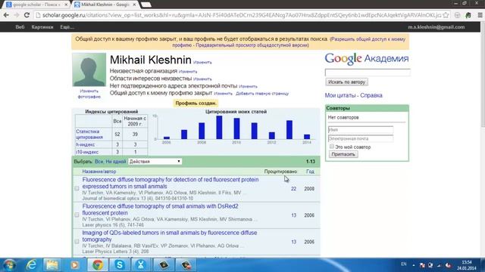Tick the Это мой соавтор checkbox
Screen dimensions: 485x272
pos(332,147)
